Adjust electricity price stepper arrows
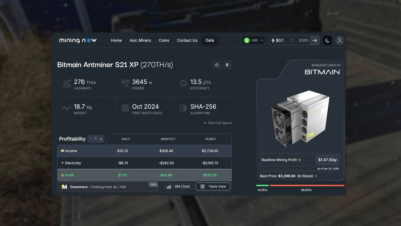Viewport: 401px width, 226px height. (x=292, y=40)
